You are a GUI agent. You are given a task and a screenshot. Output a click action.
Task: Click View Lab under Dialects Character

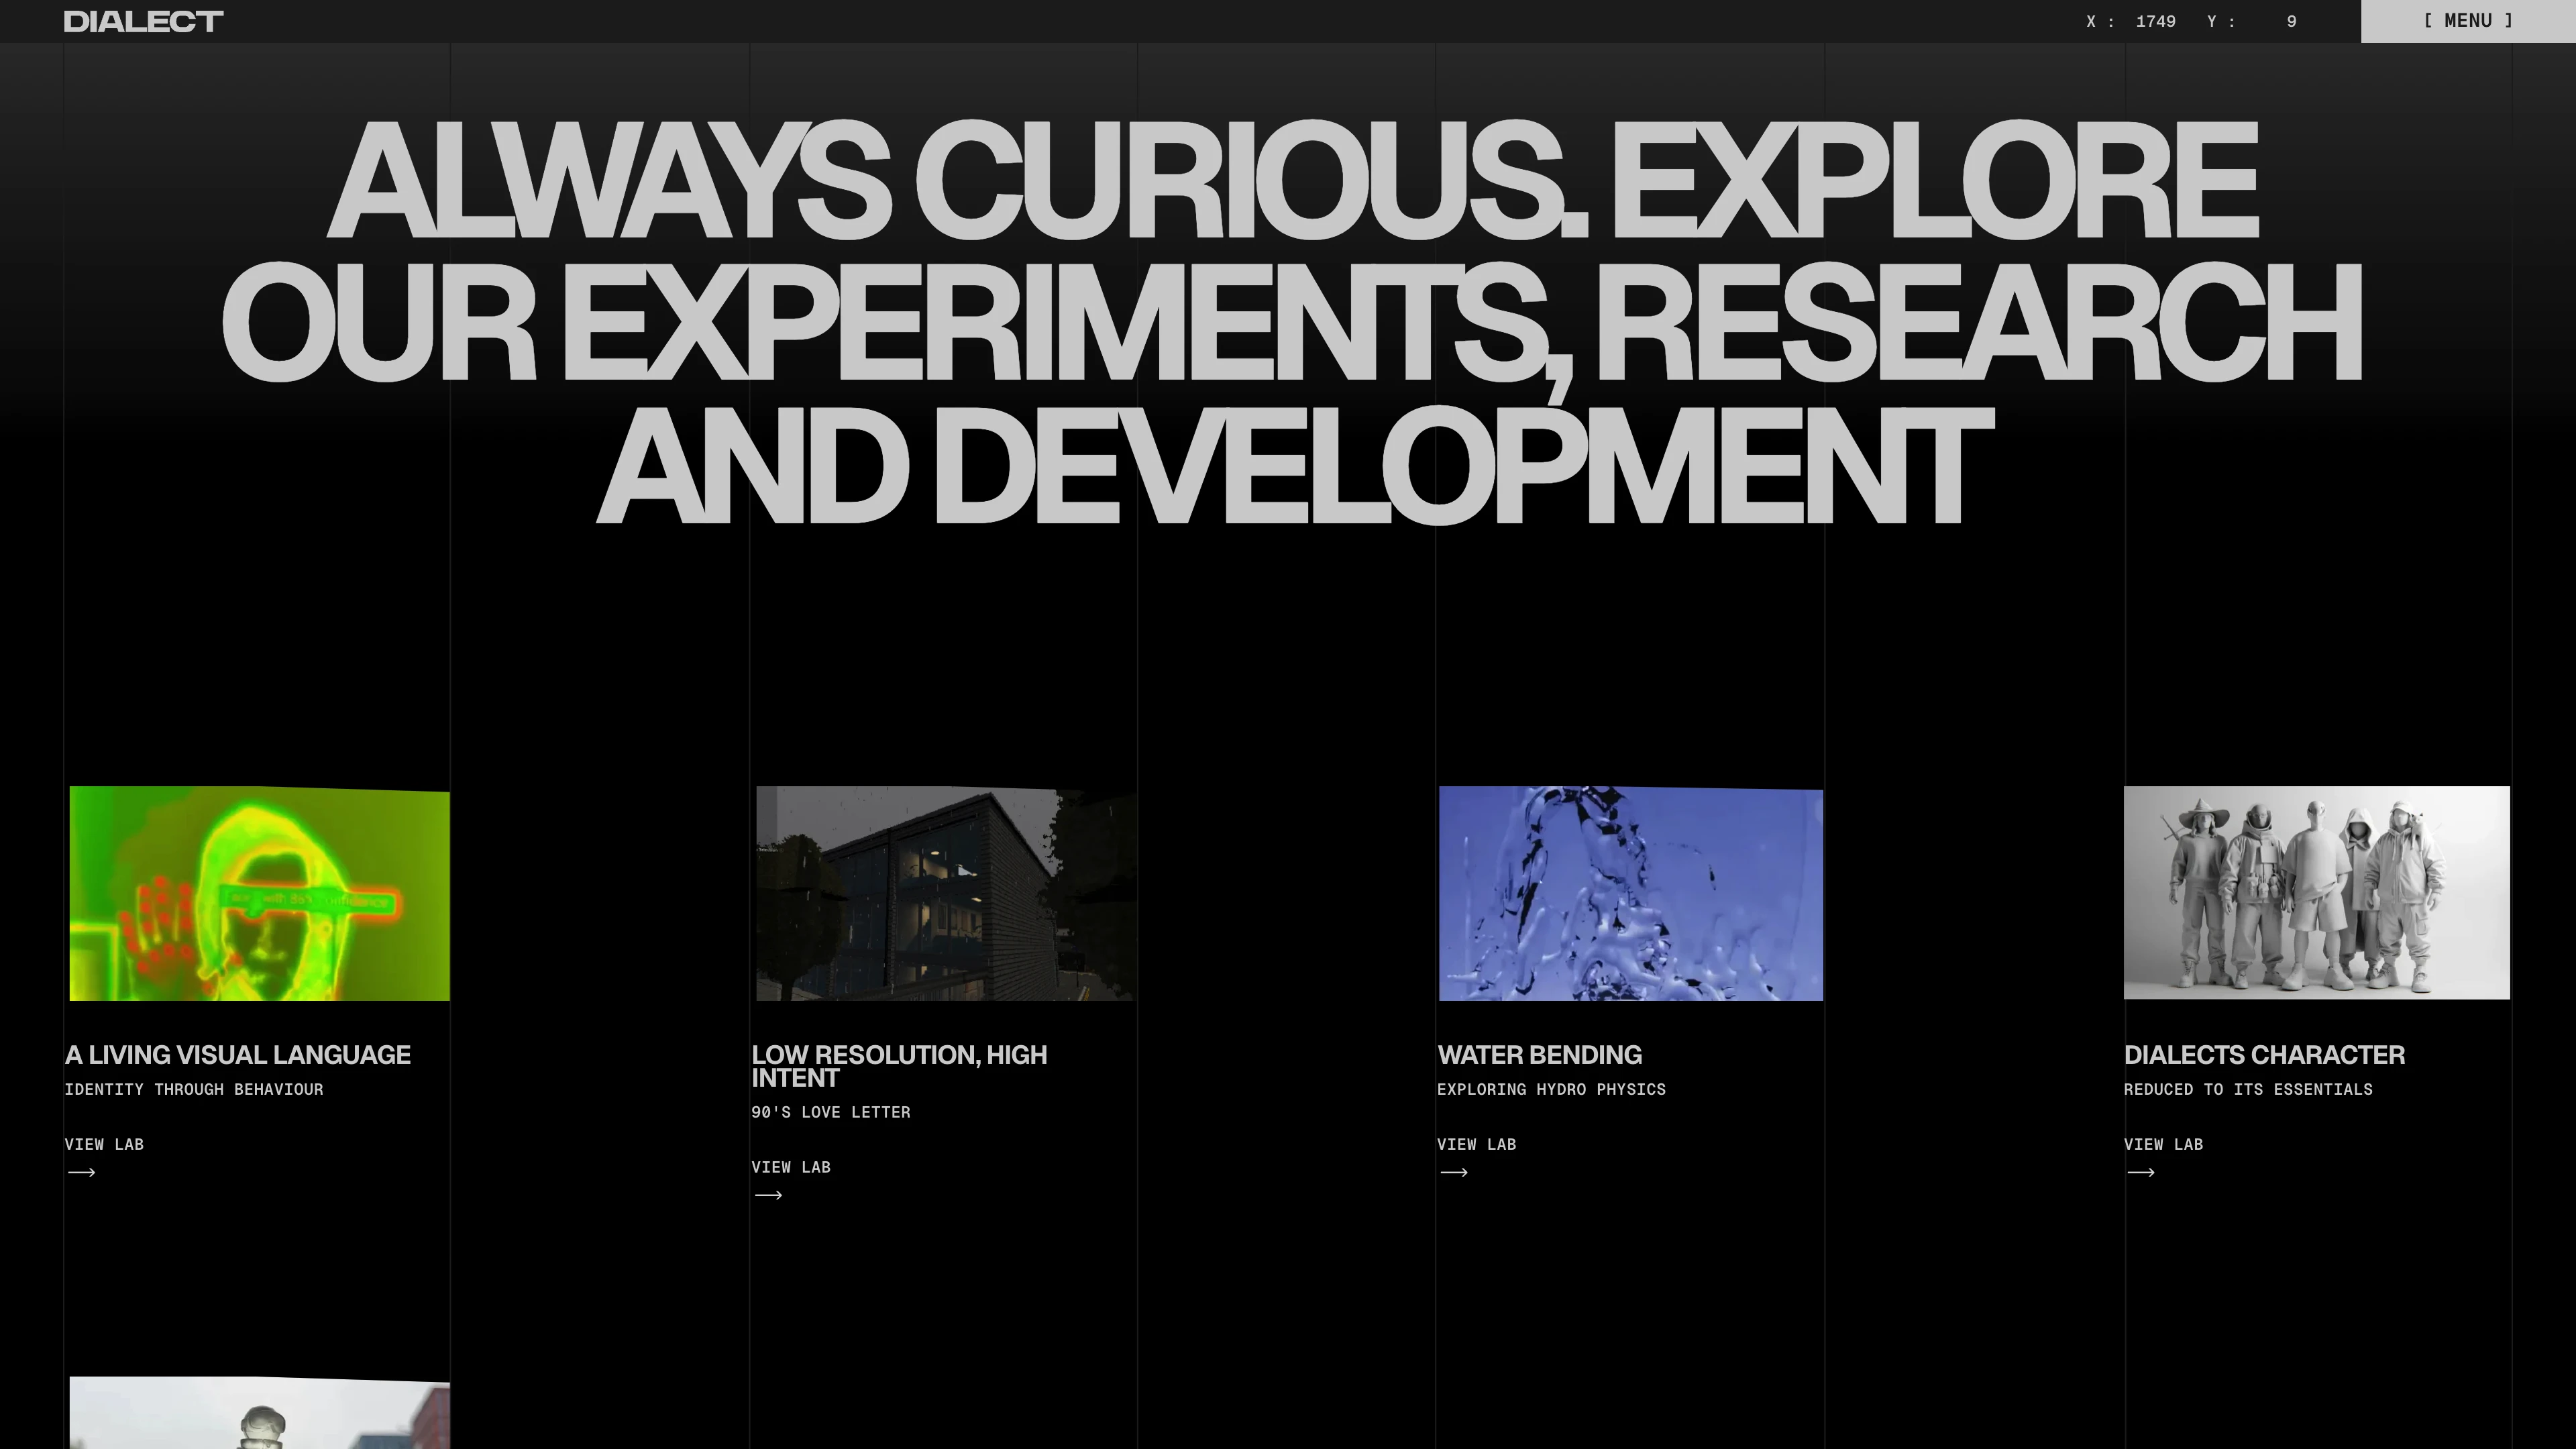(x=2163, y=1144)
